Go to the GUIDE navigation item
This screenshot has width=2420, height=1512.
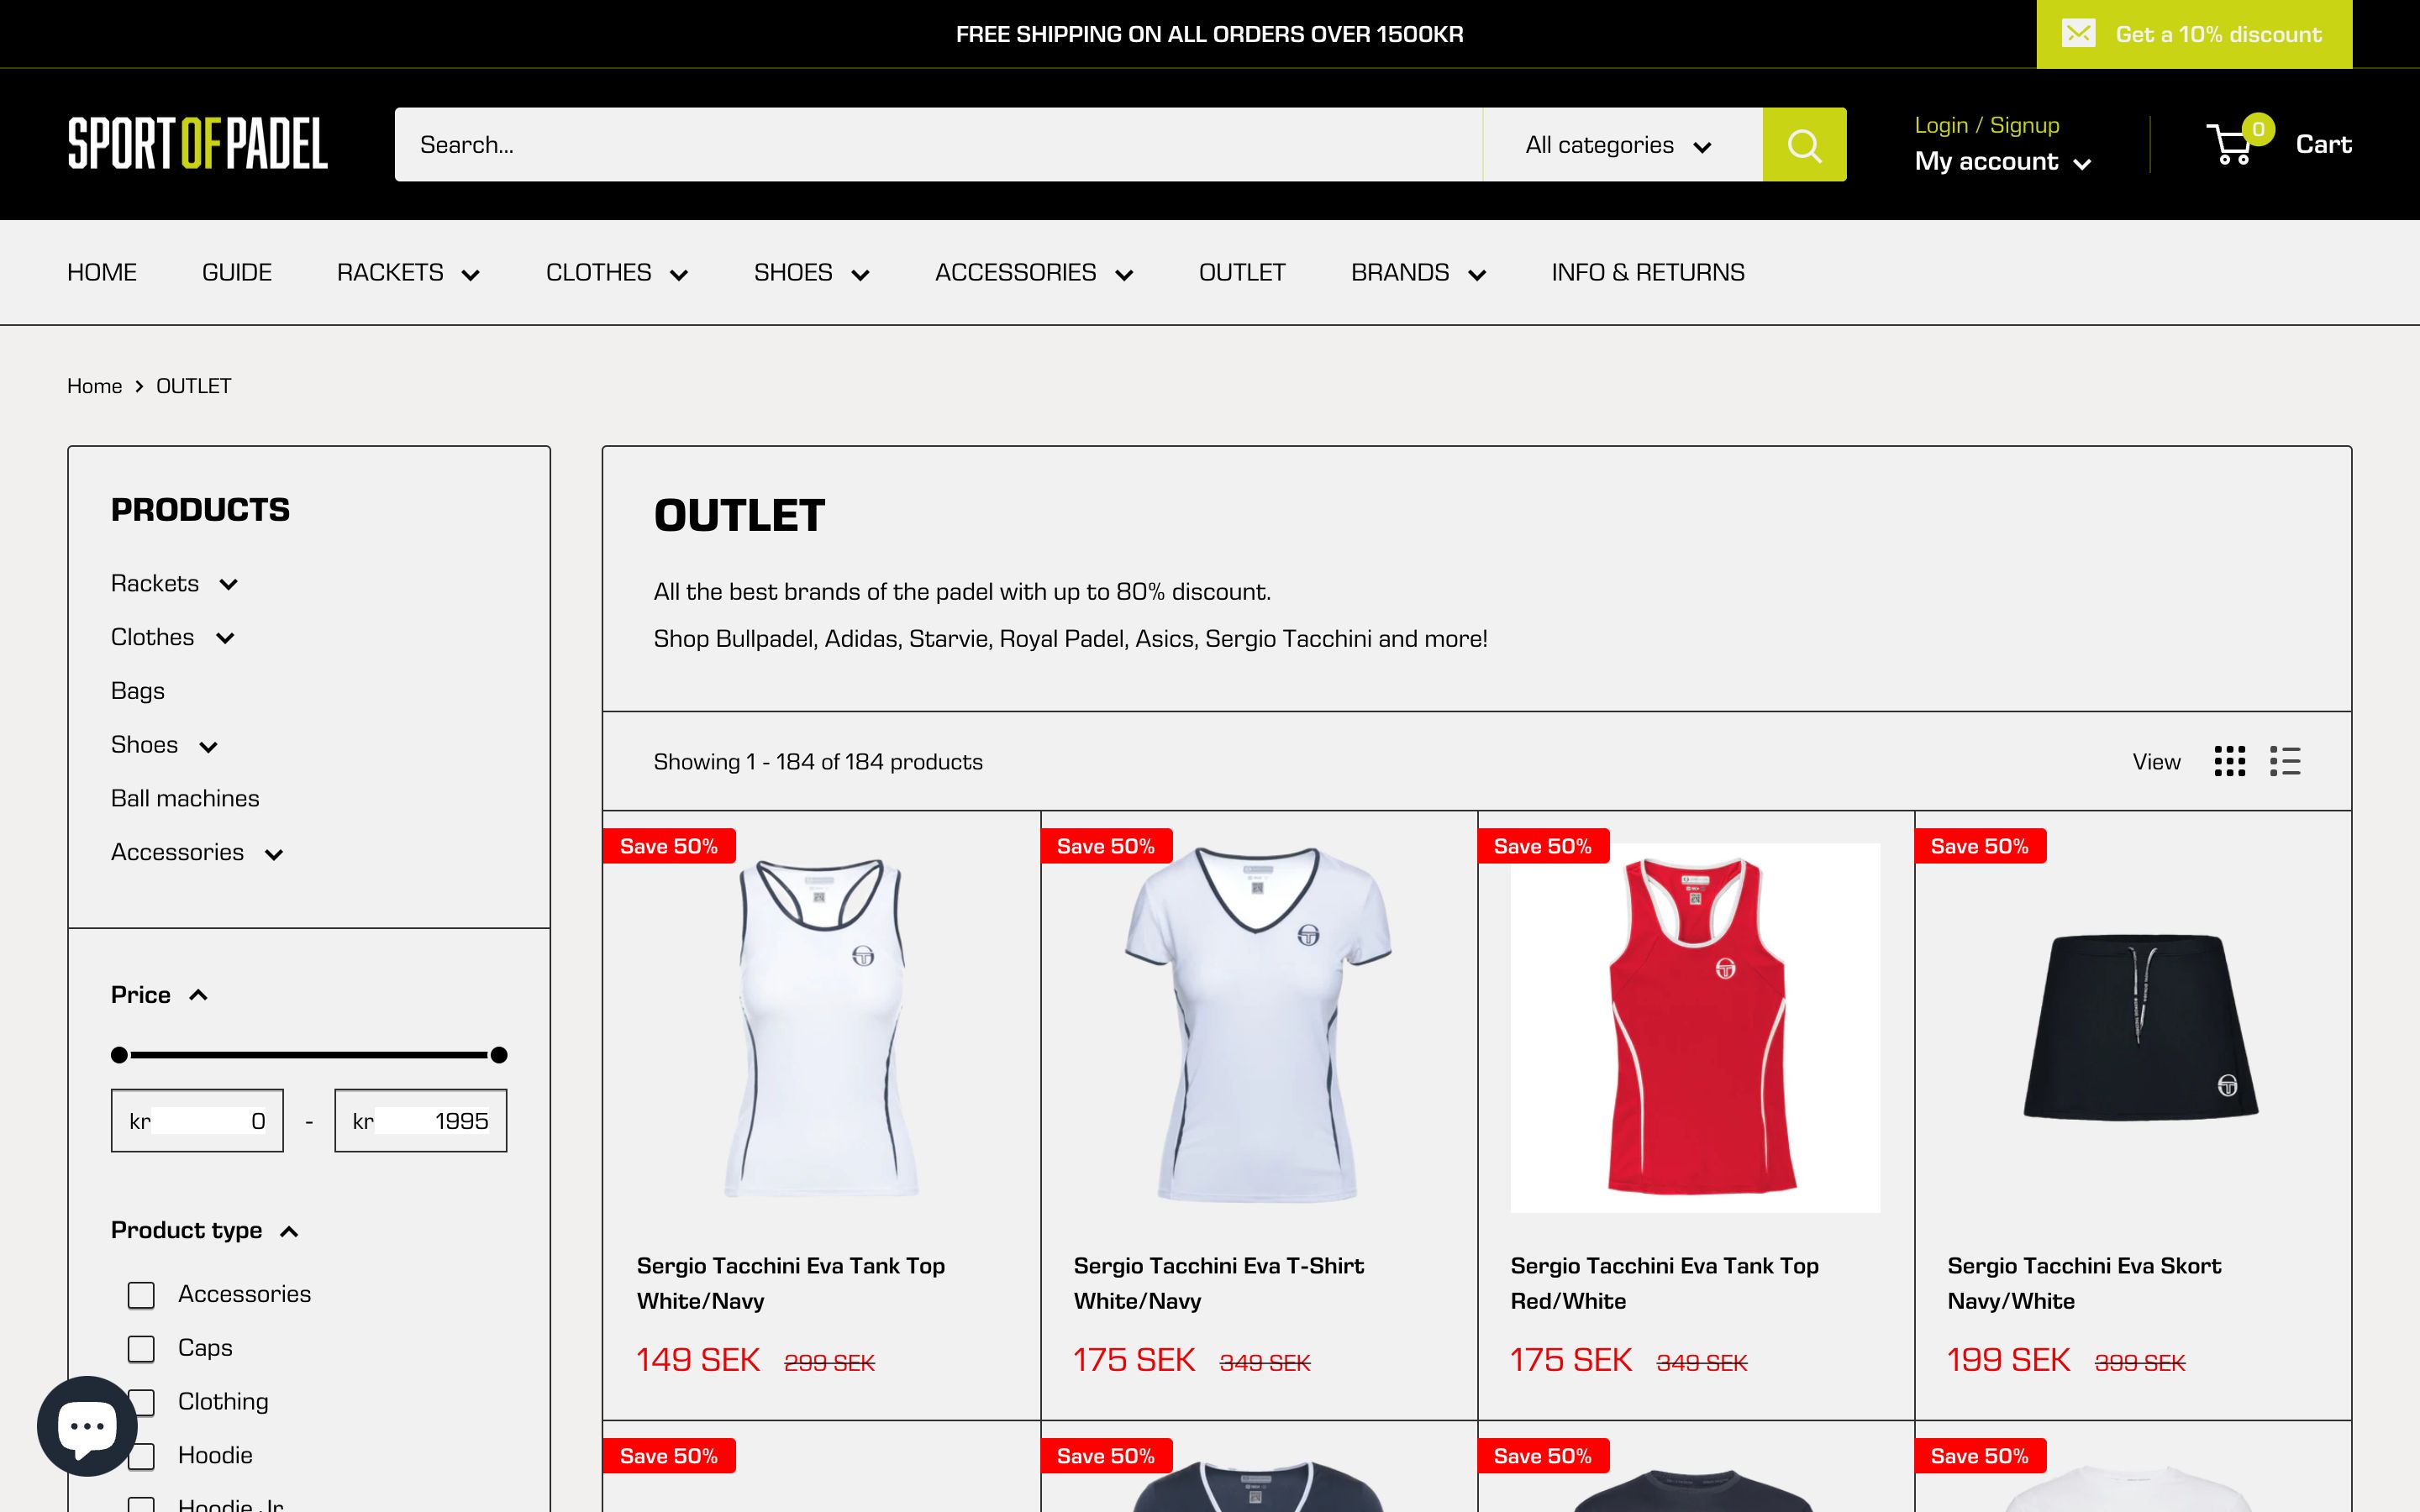pos(236,272)
